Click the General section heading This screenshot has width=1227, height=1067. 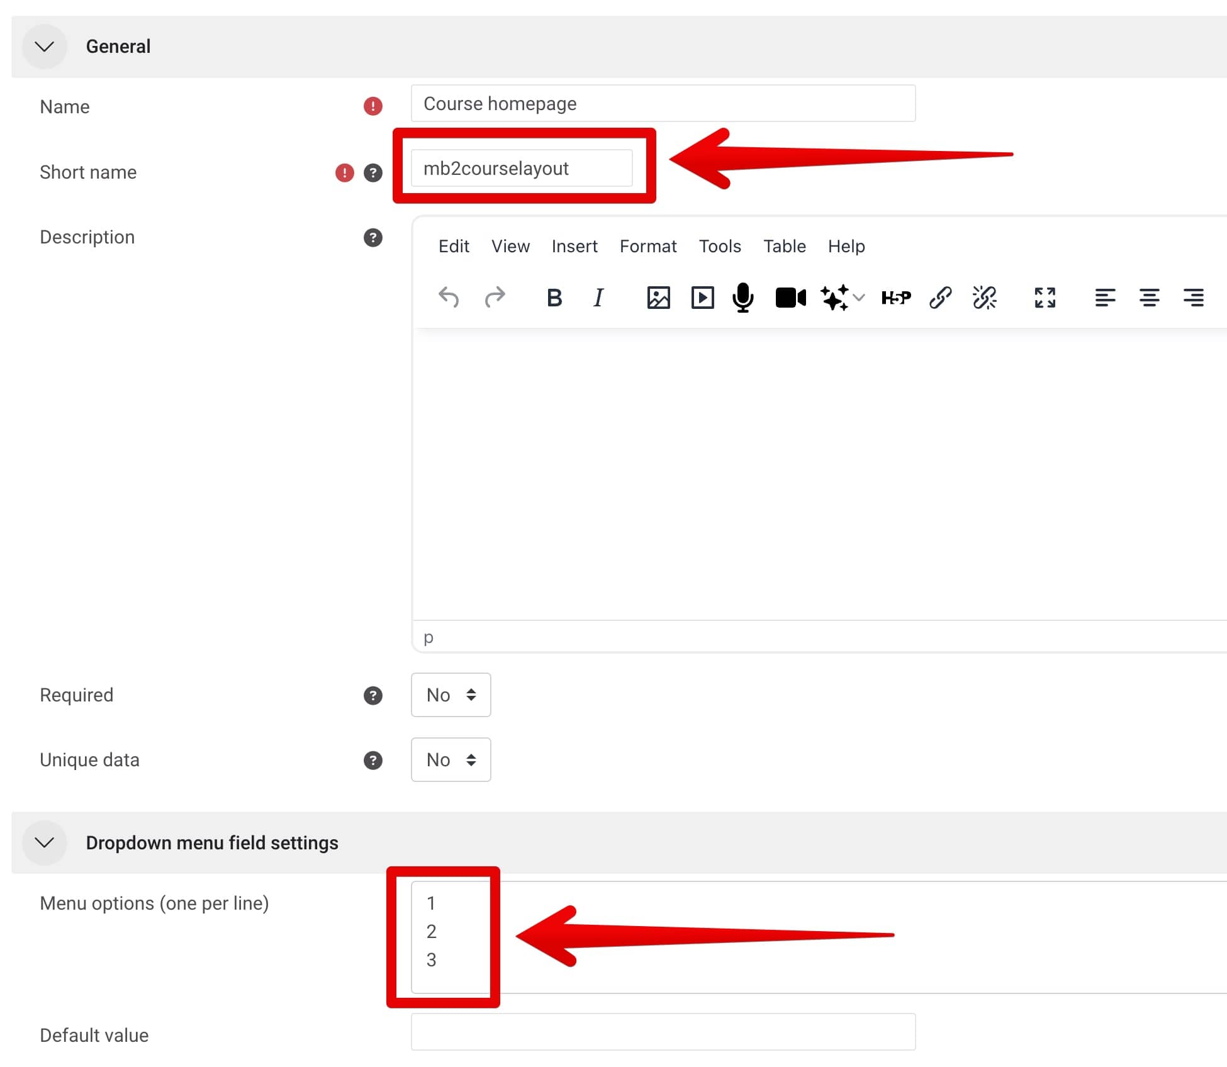(x=118, y=47)
